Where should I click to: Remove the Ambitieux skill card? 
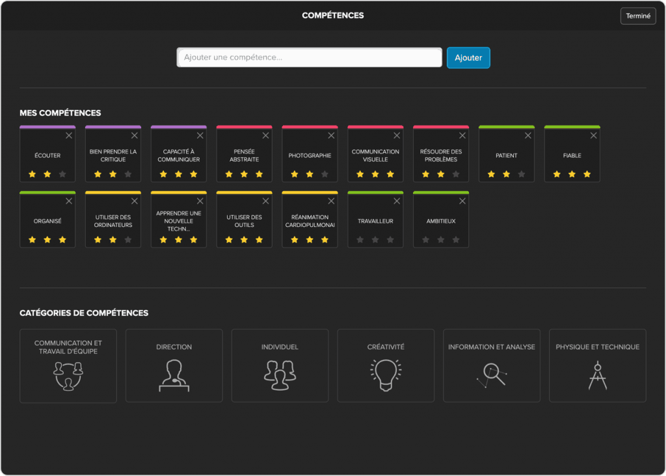coord(462,202)
